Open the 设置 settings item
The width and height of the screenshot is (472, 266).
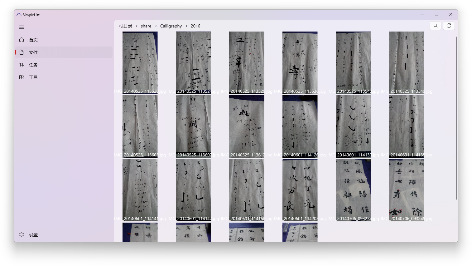pyautogui.click(x=64, y=234)
